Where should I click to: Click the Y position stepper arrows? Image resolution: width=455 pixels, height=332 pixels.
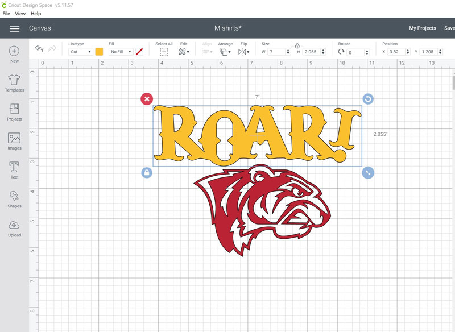coord(440,52)
